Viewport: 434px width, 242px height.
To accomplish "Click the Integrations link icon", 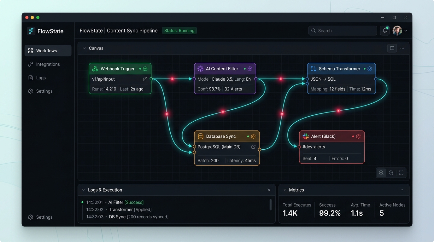I will [31, 64].
